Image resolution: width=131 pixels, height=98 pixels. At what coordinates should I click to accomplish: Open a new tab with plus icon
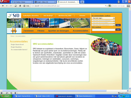pos(82,2)
